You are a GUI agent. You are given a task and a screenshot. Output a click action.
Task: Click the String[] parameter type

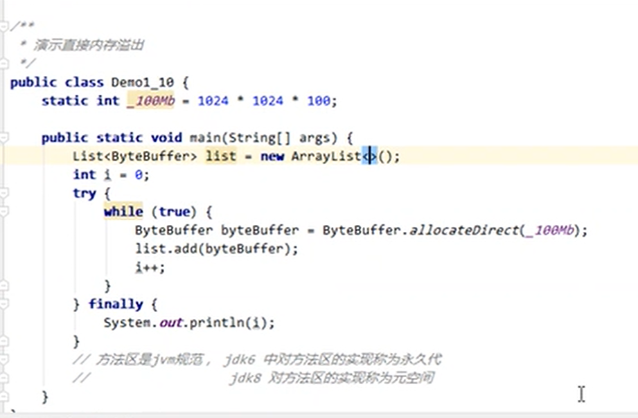[x=259, y=138]
